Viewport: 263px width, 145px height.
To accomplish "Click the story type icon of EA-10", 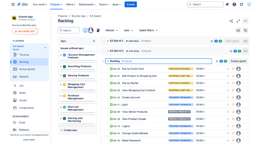I will click(111, 97).
